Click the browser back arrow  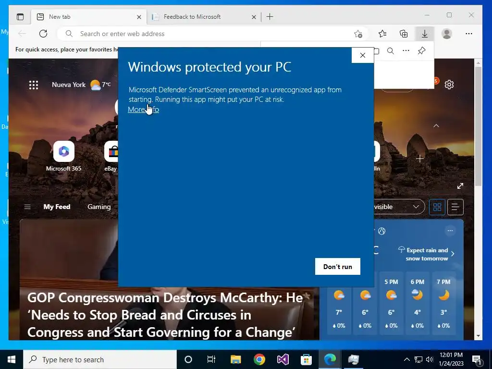coord(22,34)
